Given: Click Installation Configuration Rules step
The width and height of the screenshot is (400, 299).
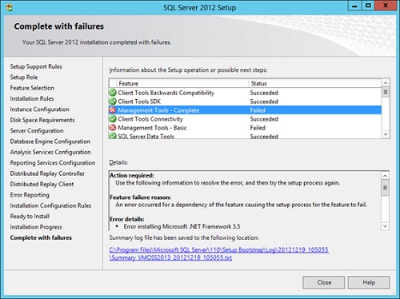Looking at the screenshot, I should 50,205.
